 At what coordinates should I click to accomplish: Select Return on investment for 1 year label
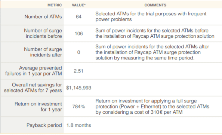38,107
